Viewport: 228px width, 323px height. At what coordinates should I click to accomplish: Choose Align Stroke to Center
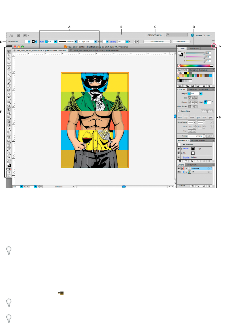tap(189, 106)
